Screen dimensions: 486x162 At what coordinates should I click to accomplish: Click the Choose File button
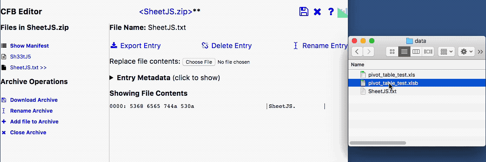point(198,62)
